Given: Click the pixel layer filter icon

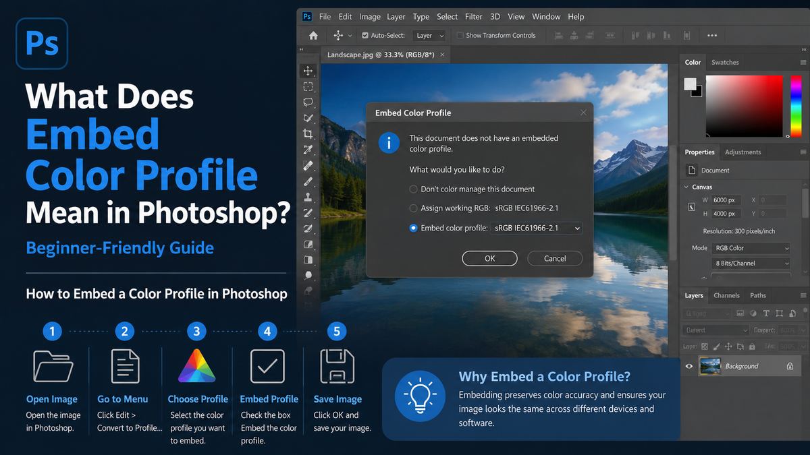Looking at the screenshot, I should [x=740, y=313].
